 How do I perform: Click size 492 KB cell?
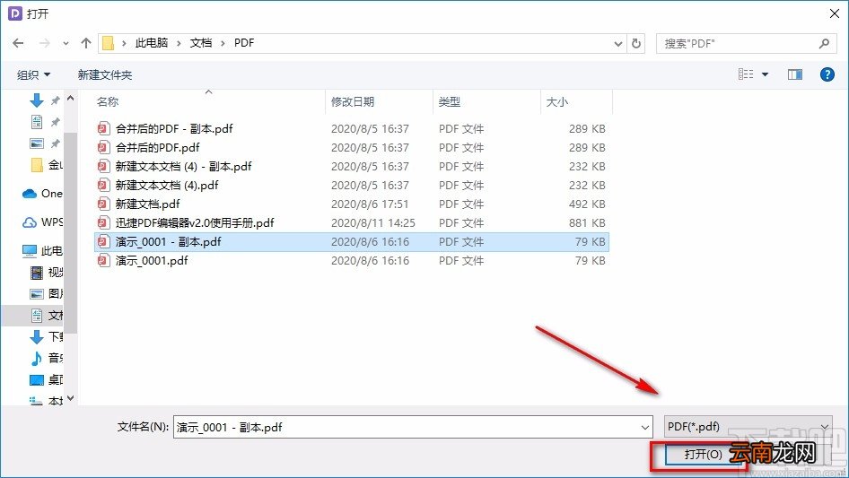587,204
